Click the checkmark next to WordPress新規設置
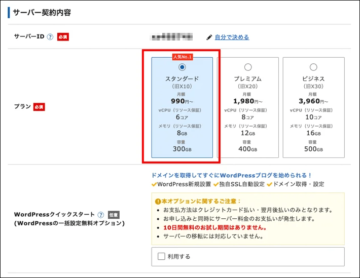 [x=154, y=184]
